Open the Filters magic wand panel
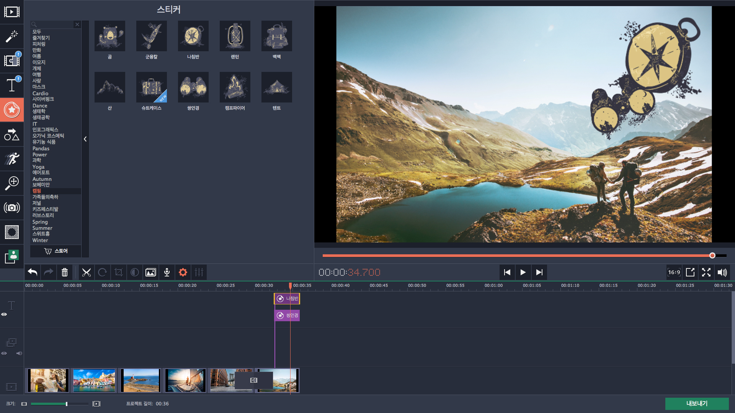The height and width of the screenshot is (413, 735). click(11, 36)
